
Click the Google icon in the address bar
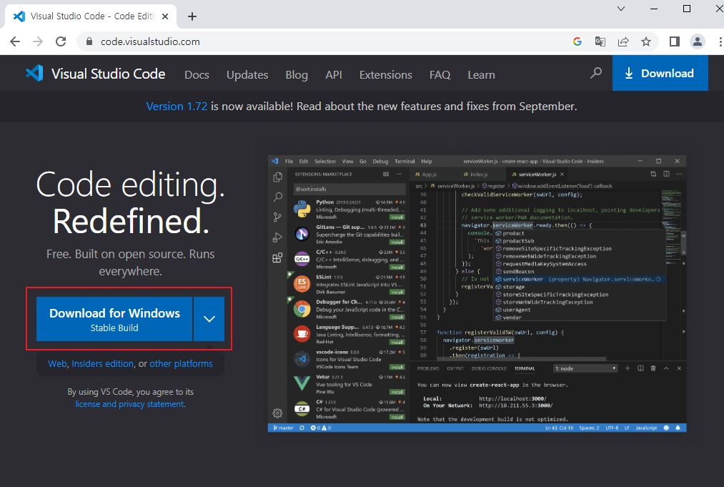point(577,41)
